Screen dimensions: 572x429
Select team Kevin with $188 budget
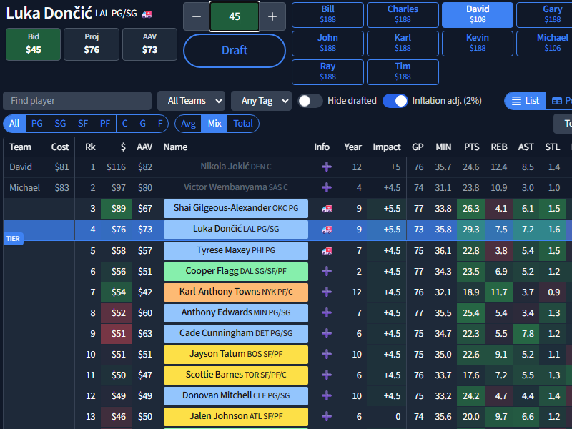(x=478, y=44)
